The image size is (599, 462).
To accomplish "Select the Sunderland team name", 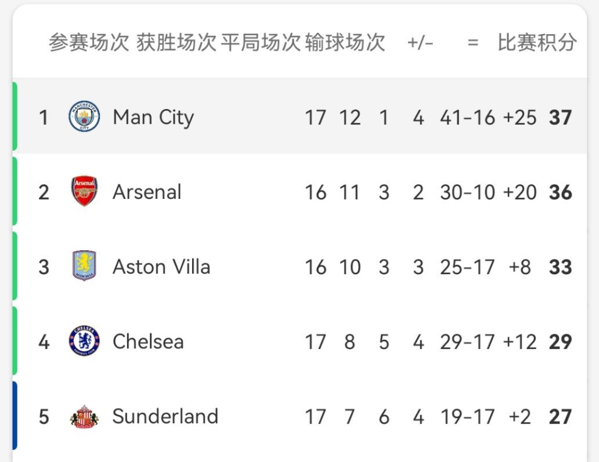I will pos(165,417).
